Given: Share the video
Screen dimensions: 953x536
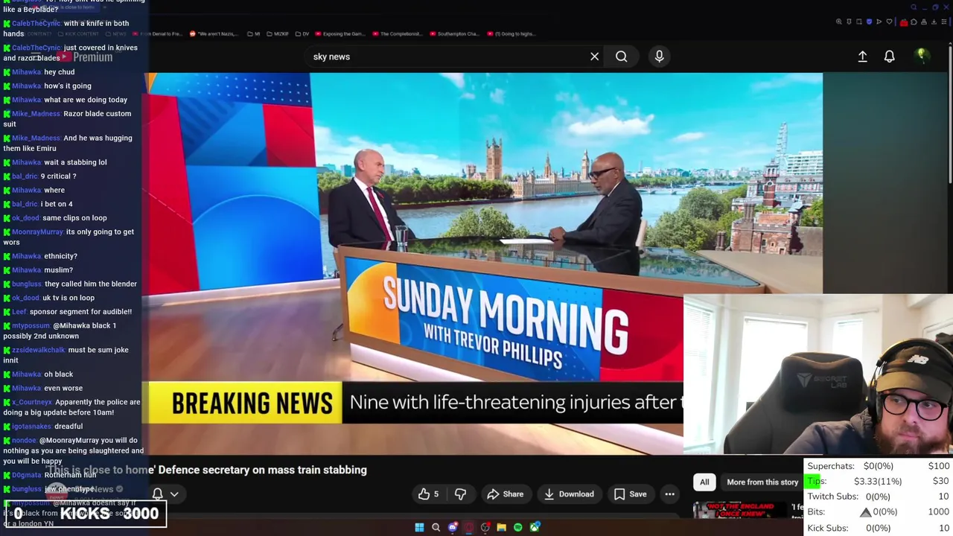Looking at the screenshot, I should tap(506, 494).
